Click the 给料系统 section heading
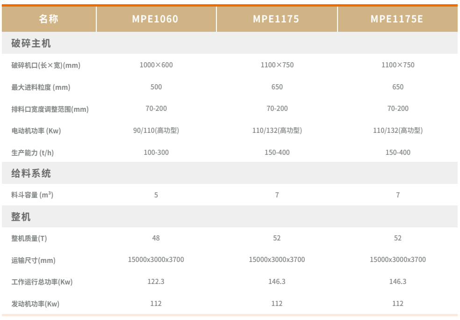The height and width of the screenshot is (320, 460). point(31,174)
